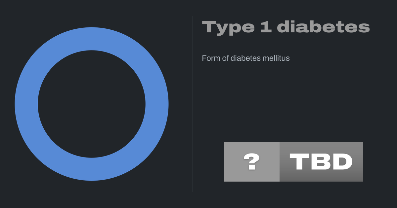The width and height of the screenshot is (397, 208).
Task: Click "diabetes" in the subtitle text
Action: click(x=245, y=58)
